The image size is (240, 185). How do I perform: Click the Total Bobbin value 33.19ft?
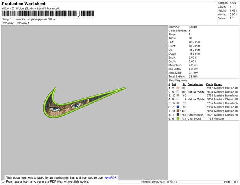coord(193,77)
